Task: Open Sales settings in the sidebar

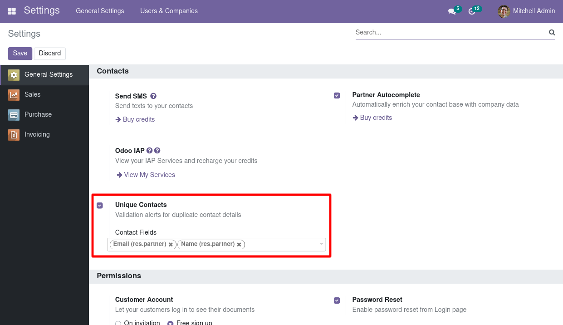Action: point(32,94)
